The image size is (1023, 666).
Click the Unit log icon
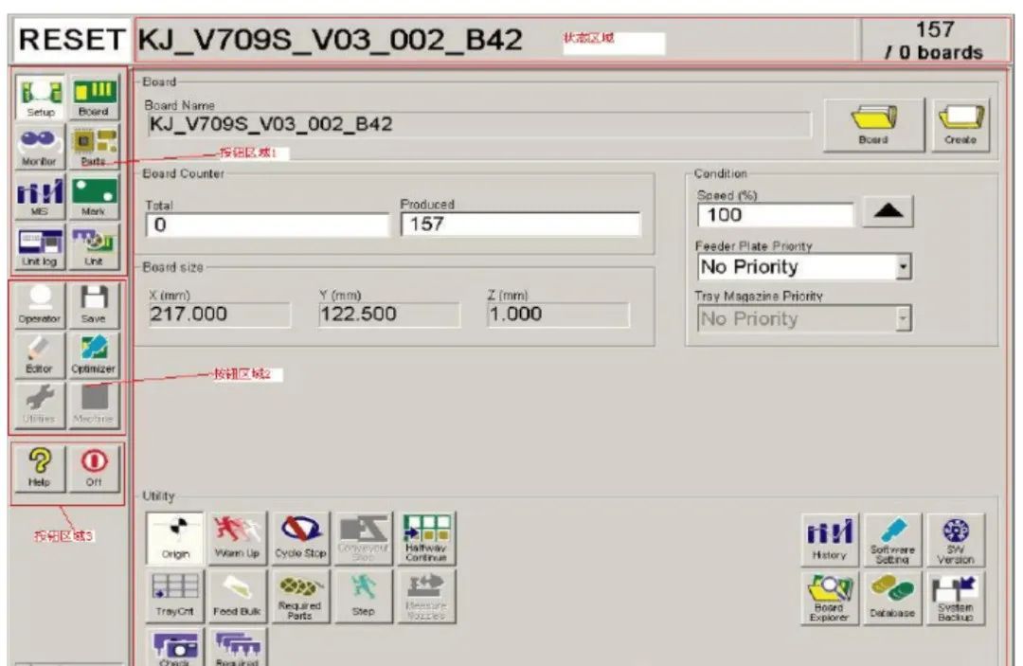pos(40,246)
